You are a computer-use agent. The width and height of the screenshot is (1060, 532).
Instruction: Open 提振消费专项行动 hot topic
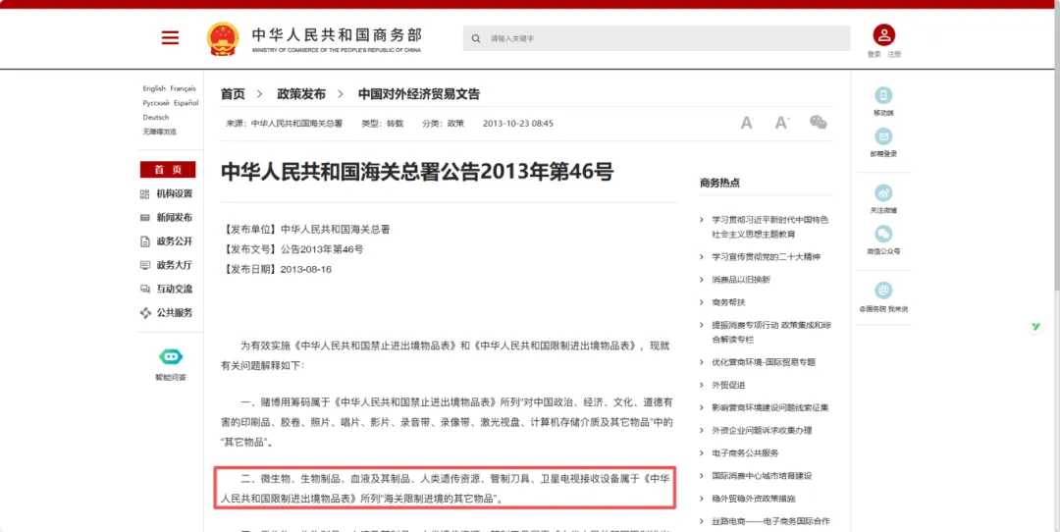[x=770, y=332]
